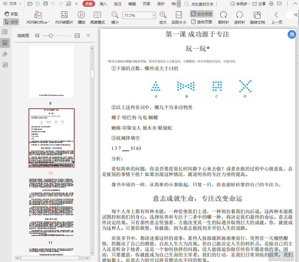
Task: Expand the quick access toolbar dropdown
Action: [77, 4]
